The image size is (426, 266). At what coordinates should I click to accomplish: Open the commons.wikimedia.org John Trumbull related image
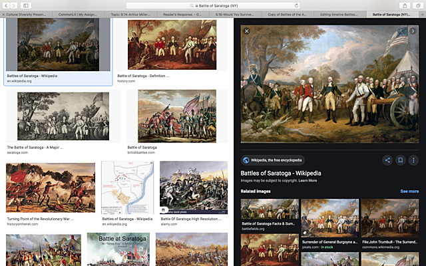[390, 218]
